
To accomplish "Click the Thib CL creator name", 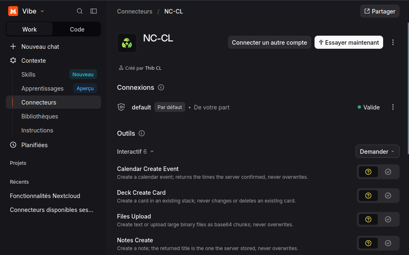I will (x=153, y=68).
